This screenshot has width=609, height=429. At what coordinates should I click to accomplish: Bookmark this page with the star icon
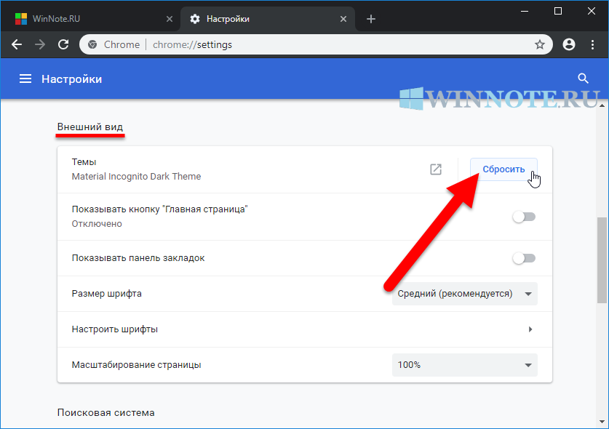tap(539, 44)
